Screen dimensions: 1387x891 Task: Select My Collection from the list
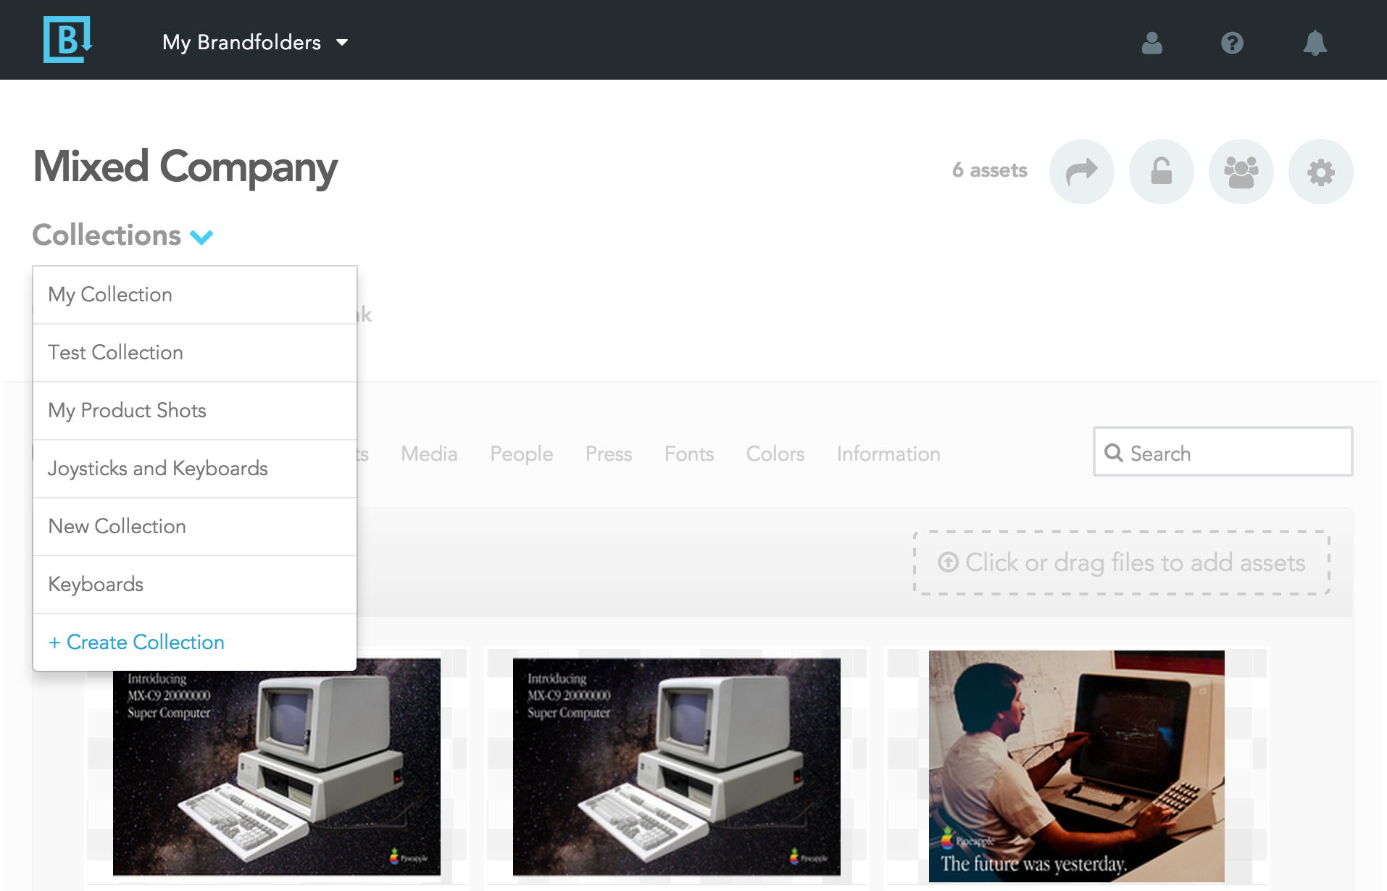(195, 295)
